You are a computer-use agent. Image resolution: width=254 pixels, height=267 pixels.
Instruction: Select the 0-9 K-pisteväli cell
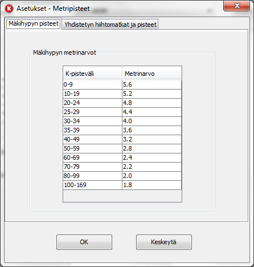click(92, 84)
